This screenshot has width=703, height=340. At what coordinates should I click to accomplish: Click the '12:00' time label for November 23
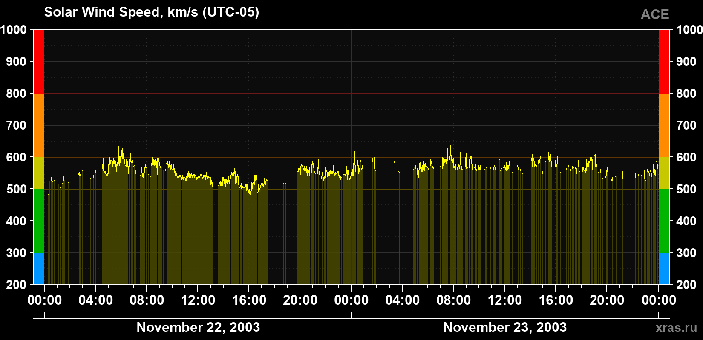pyautogui.click(x=505, y=300)
